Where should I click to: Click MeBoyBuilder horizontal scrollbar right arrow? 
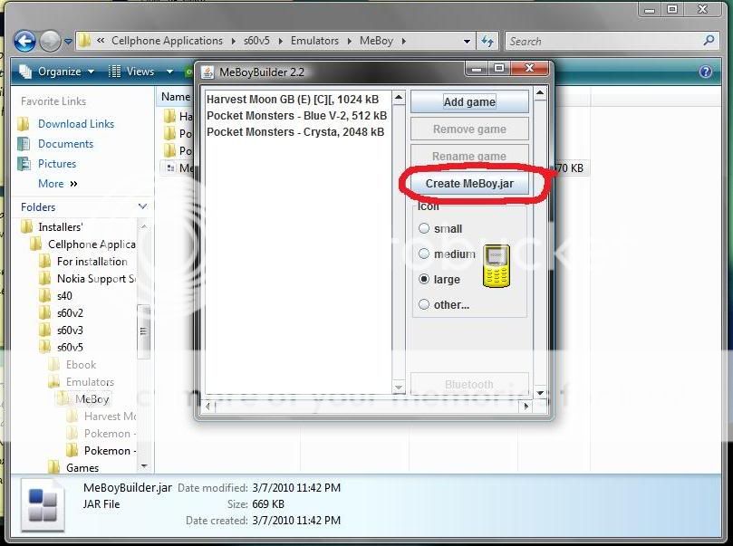(526, 406)
